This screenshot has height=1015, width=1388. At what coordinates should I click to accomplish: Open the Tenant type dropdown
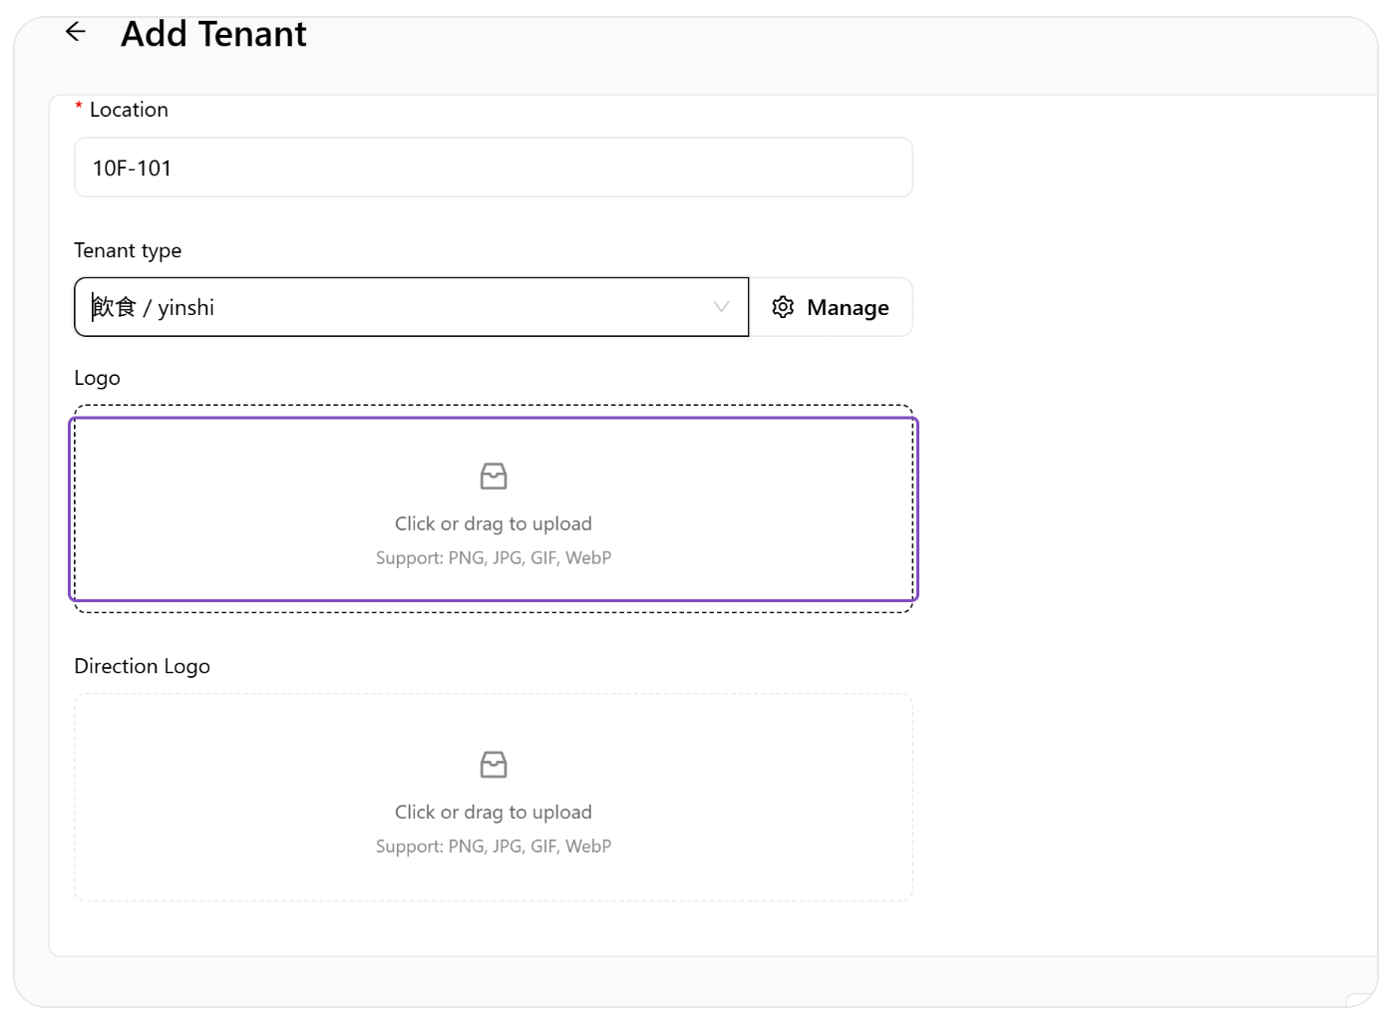[x=411, y=307]
